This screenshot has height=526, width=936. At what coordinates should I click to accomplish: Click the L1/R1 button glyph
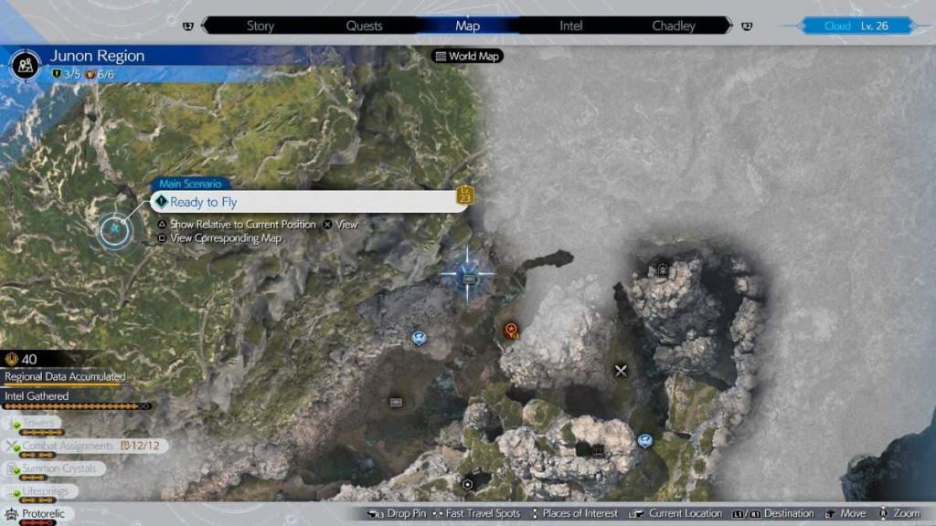[746, 513]
